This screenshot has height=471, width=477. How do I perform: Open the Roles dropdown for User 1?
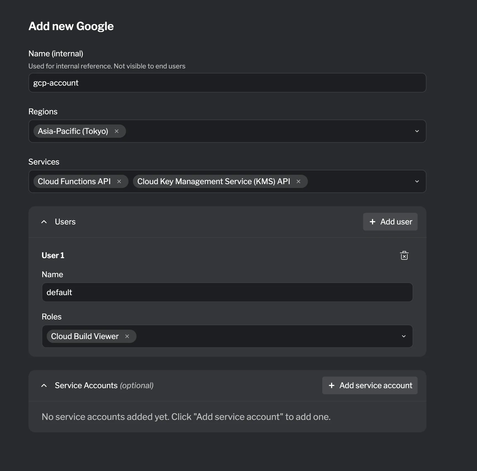[403, 336]
